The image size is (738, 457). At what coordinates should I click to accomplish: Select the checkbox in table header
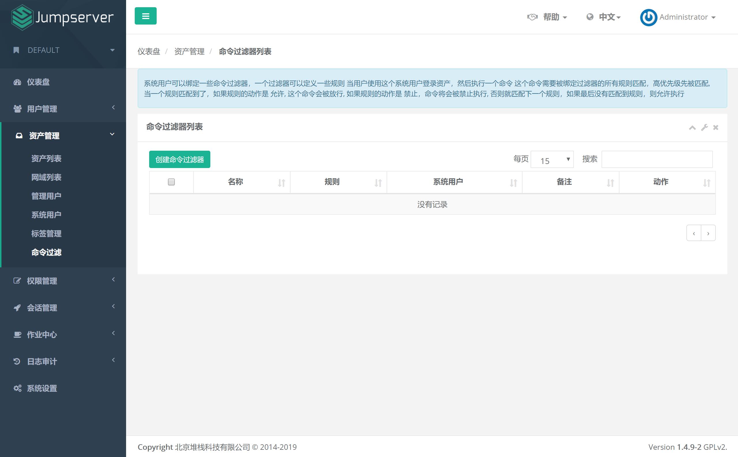point(171,182)
